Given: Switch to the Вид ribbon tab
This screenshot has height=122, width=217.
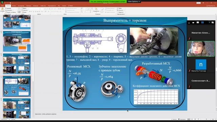Looking at the screenshot, I should click(59, 6).
